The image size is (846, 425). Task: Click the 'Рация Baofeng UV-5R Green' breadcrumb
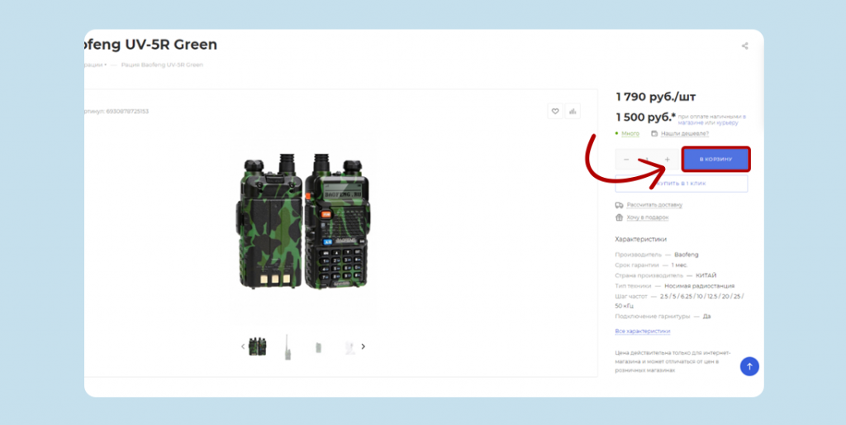coord(162,64)
